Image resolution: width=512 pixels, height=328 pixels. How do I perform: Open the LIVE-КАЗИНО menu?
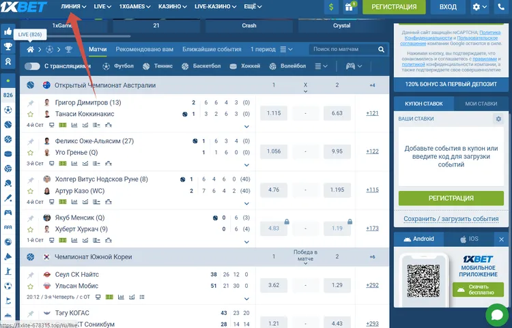click(216, 7)
